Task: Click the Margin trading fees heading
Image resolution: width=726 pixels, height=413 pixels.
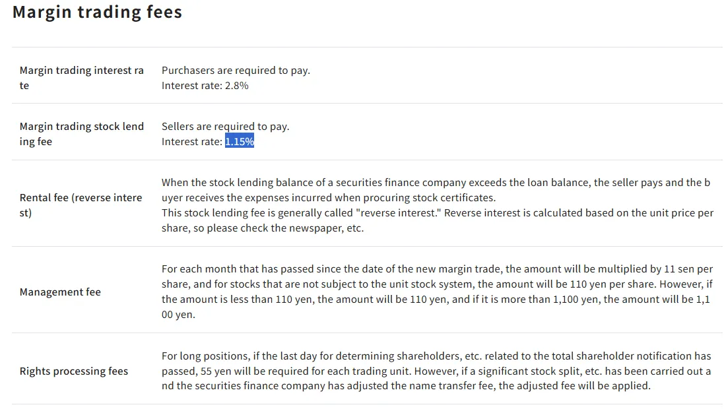Action: (x=97, y=12)
